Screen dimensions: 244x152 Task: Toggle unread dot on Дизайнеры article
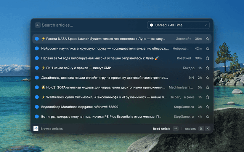click(37, 78)
